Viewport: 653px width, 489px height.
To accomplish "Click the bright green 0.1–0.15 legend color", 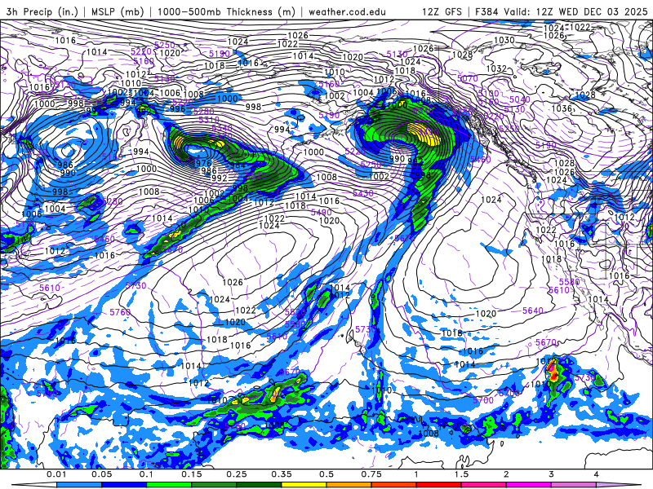I will (x=169, y=485).
